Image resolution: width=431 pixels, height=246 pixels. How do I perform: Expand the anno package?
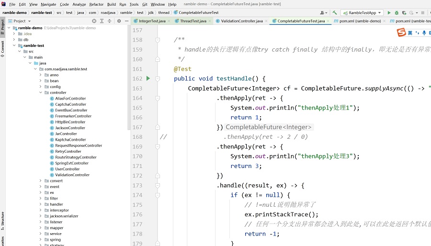[40, 75]
